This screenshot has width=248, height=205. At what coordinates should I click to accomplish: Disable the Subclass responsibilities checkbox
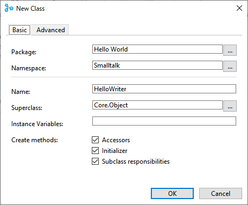click(x=95, y=162)
